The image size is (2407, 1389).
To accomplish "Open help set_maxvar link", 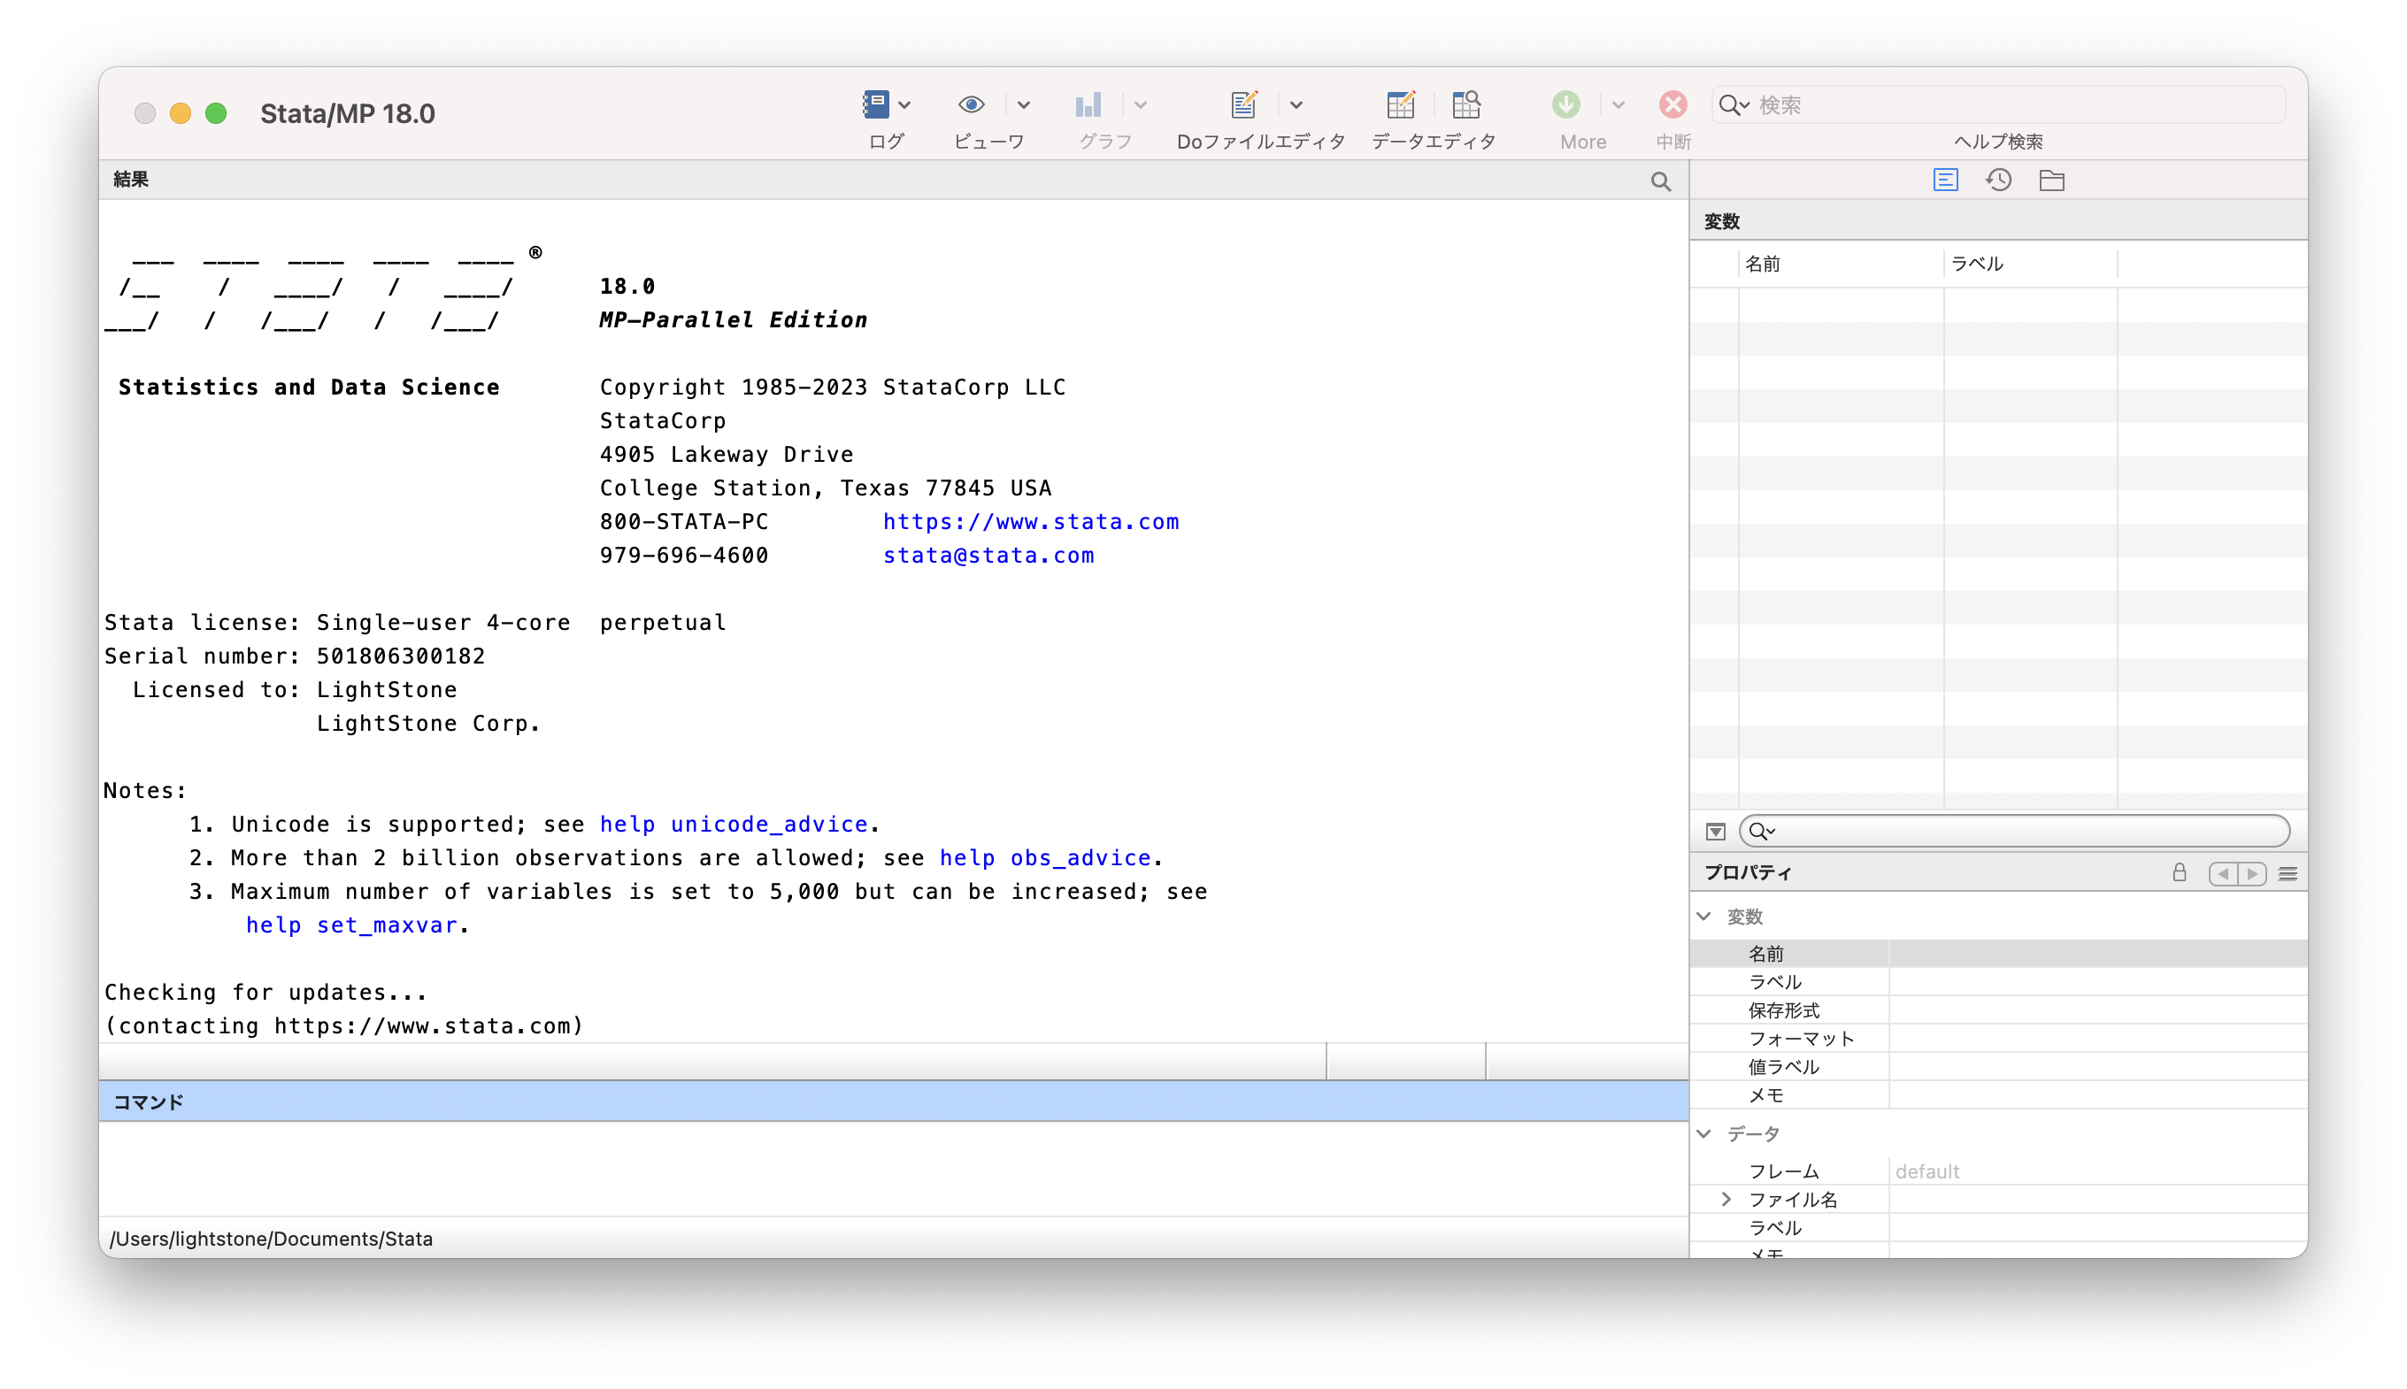I will pyautogui.click(x=351, y=925).
